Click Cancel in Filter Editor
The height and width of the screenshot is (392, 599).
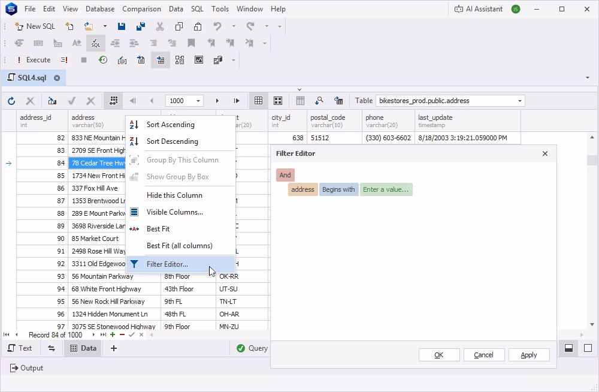point(483,355)
